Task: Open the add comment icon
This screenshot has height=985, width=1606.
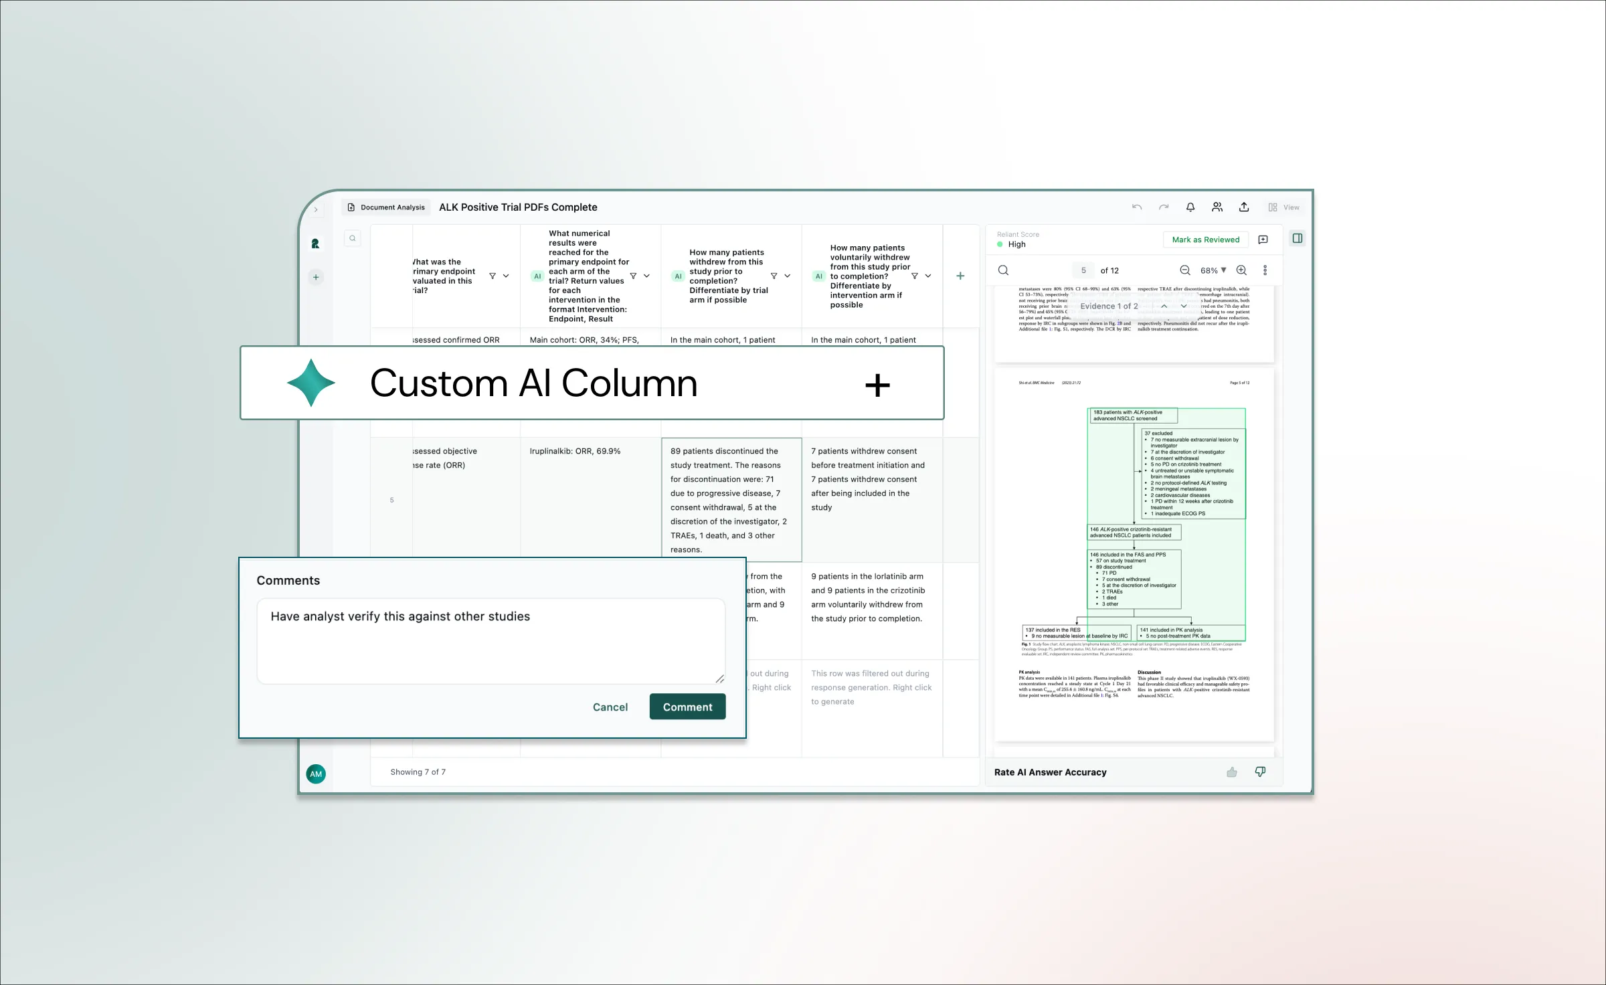Action: [1263, 240]
